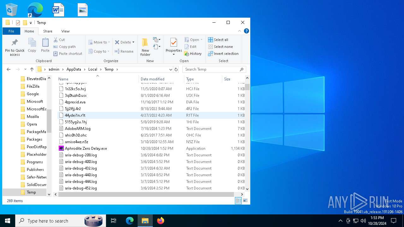Navigate up one folder level
Viewport: 404px width, 227px height.
click(x=32, y=69)
